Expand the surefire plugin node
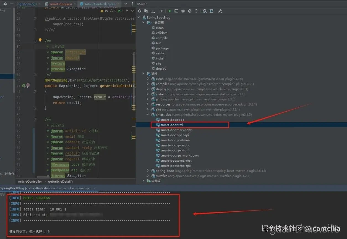The height and width of the screenshot is (239, 347). click(148, 176)
